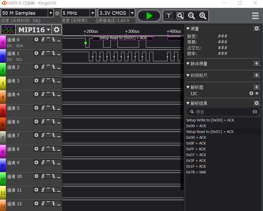The image size is (263, 211).
Task: Open settings gear for 通道 6
Action: 36,122
